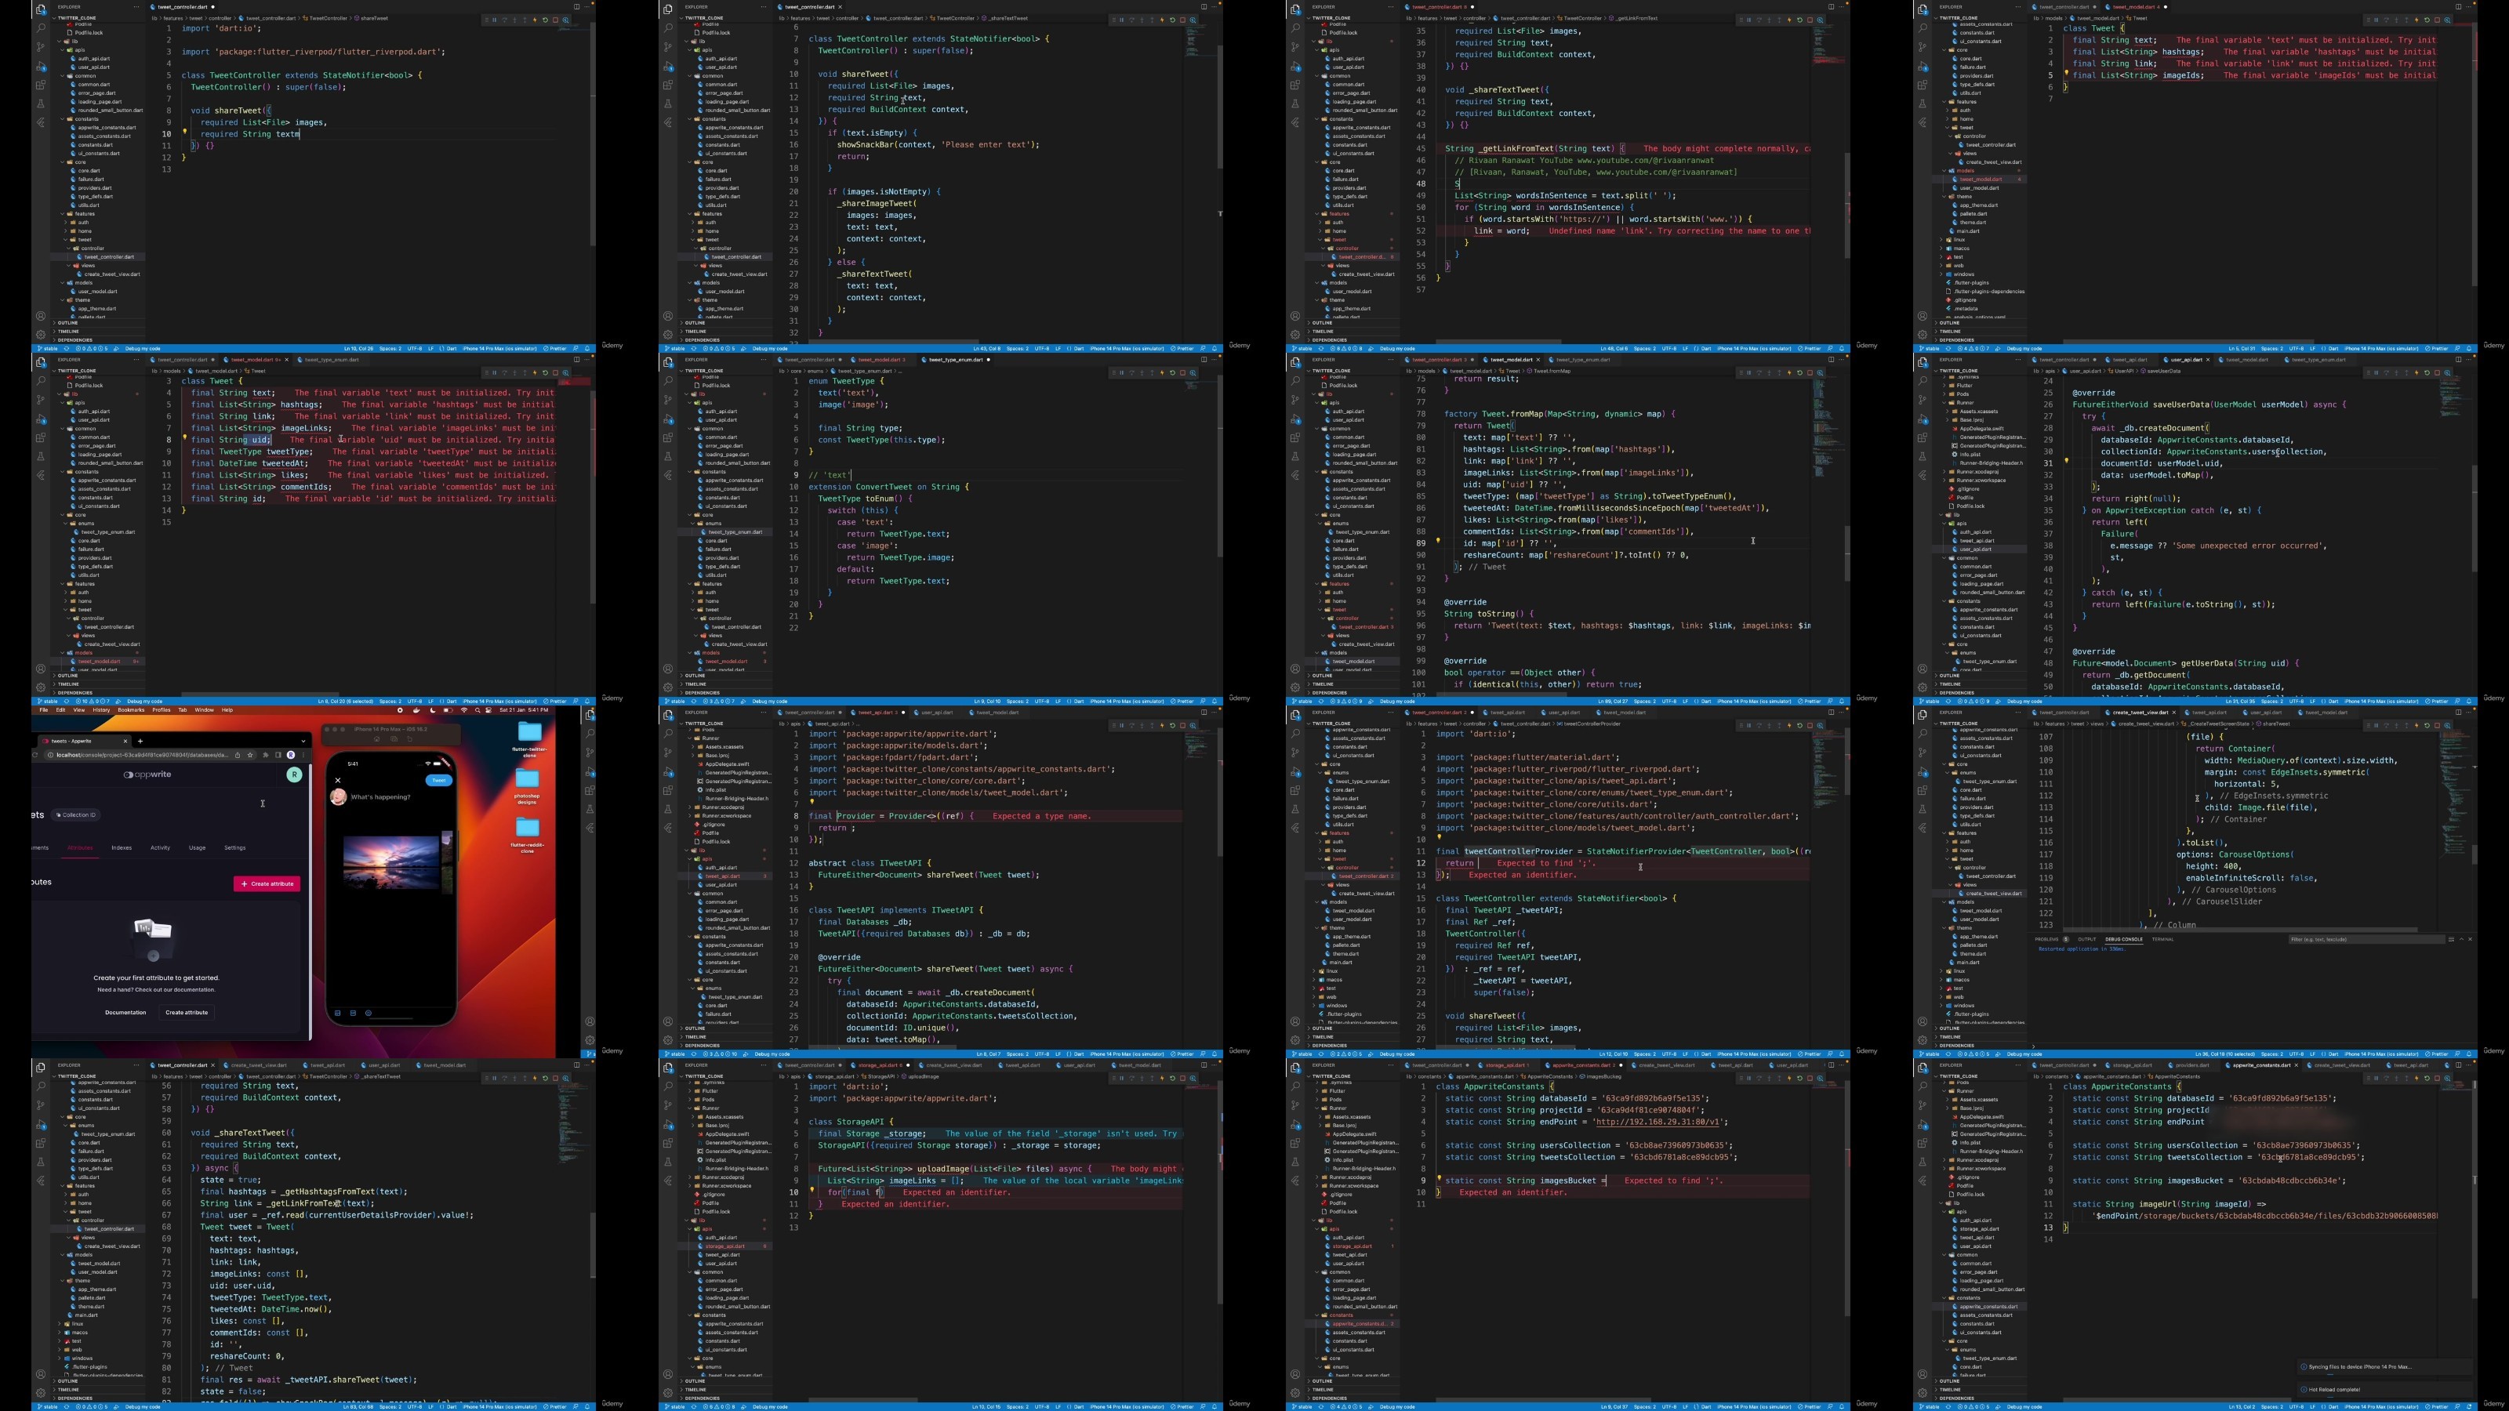This screenshot has width=2509, height=1411.
Task: Click the pink Create attribute button
Action: (x=267, y=884)
